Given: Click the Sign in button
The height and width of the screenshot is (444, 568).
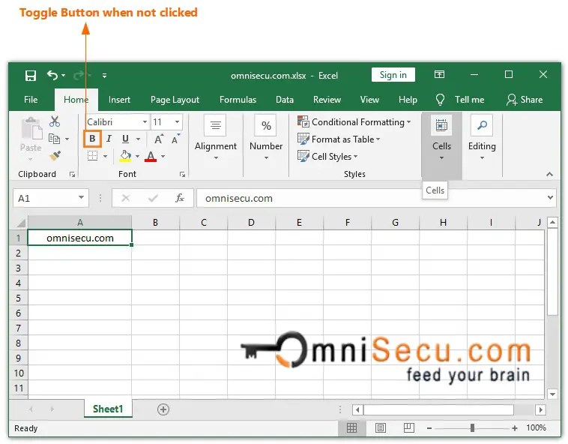Looking at the screenshot, I should point(393,75).
